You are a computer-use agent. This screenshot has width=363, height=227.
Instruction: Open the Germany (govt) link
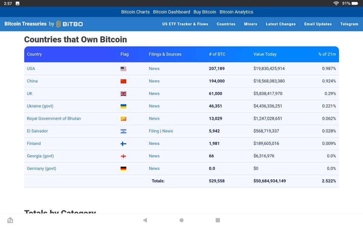point(41,169)
